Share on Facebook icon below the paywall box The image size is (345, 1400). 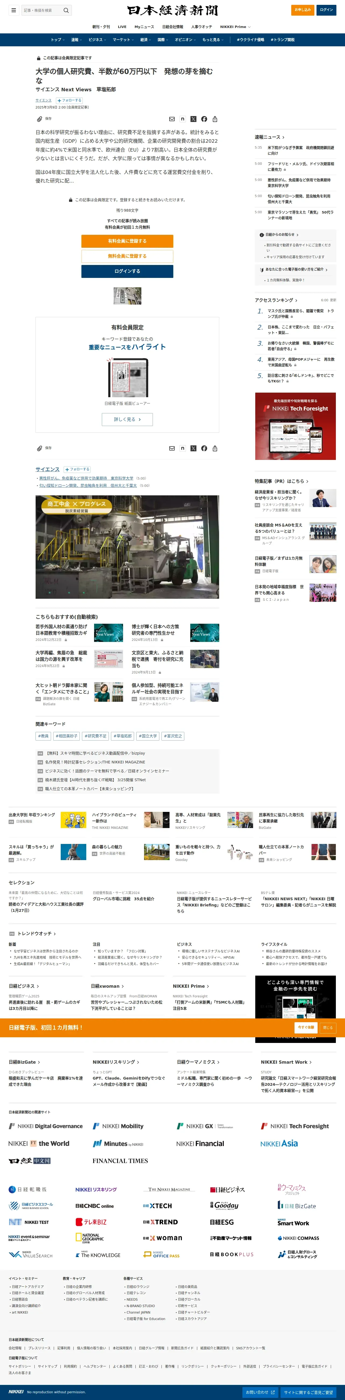pos(204,448)
